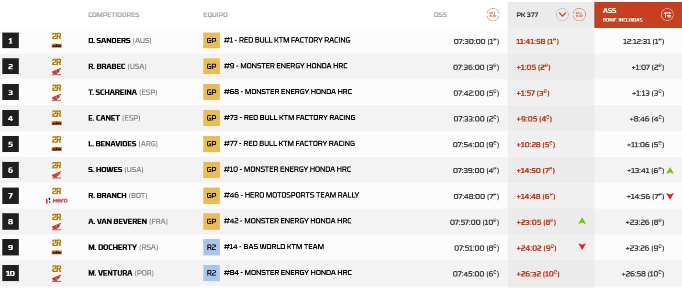Viewport: 682px width, 288px height.
Task: Click team #77 - Red Bull KTM Factory Racing
Action: [289, 144]
